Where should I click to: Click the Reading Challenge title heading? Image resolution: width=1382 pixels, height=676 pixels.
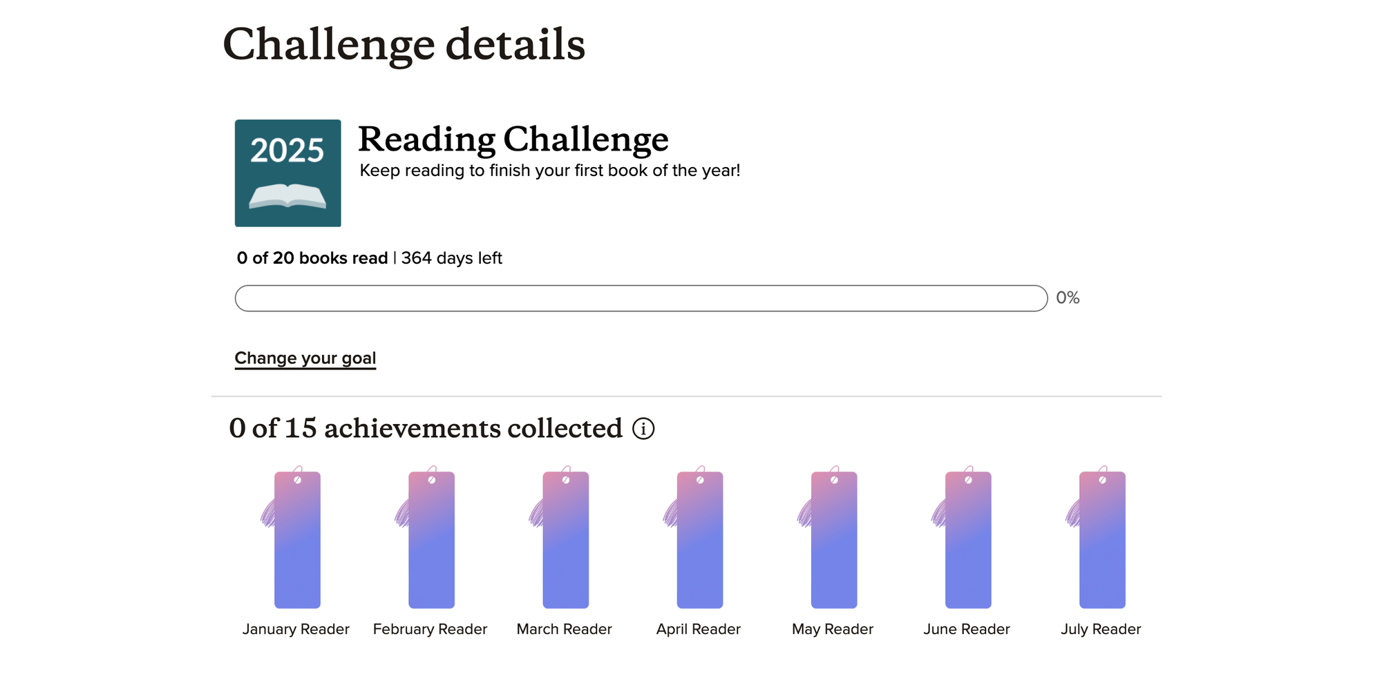[x=514, y=140]
